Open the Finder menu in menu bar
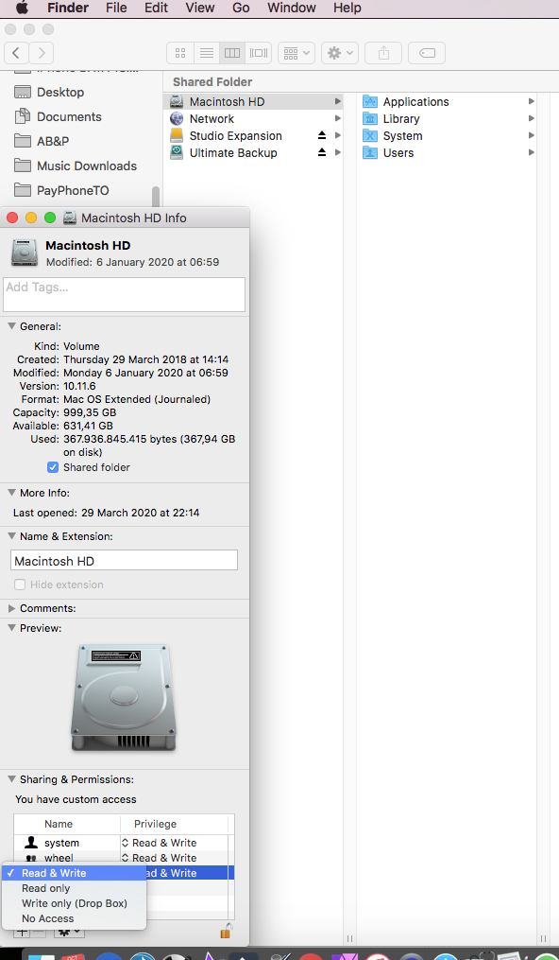 click(x=68, y=8)
